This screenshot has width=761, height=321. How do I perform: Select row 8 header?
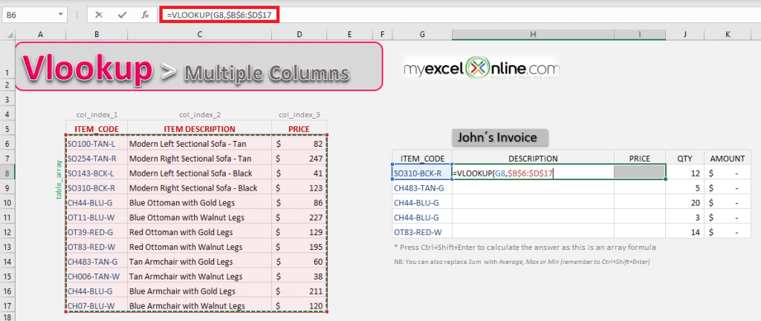(x=7, y=173)
